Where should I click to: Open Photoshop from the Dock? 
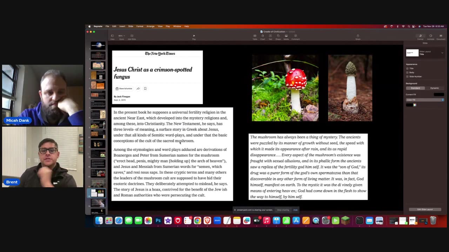pos(158,220)
